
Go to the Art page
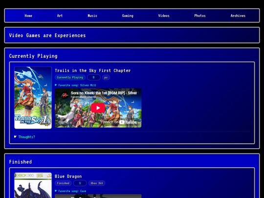pos(60,16)
